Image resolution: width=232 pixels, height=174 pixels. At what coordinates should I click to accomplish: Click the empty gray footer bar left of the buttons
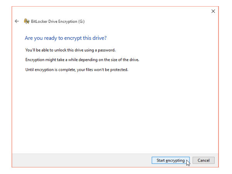point(77,160)
